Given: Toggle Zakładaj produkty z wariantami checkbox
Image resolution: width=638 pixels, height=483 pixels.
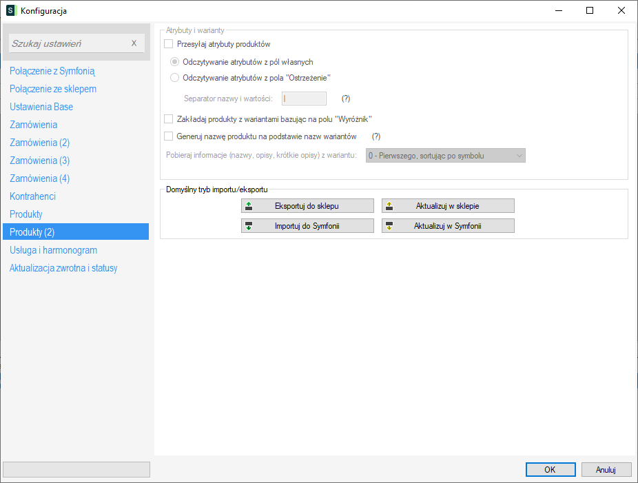Looking at the screenshot, I should pos(169,119).
